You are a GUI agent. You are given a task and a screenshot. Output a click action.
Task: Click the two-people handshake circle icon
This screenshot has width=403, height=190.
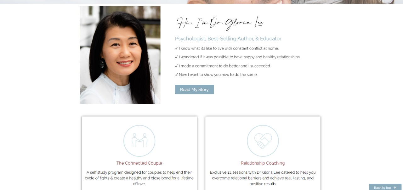click(139, 141)
